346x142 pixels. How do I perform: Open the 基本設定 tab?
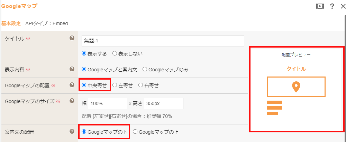[11, 23]
